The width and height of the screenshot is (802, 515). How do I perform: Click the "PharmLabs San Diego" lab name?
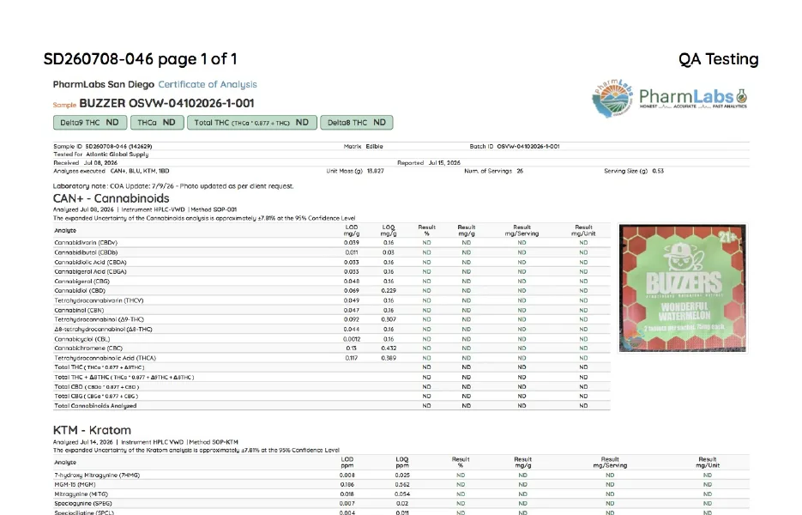click(x=103, y=84)
